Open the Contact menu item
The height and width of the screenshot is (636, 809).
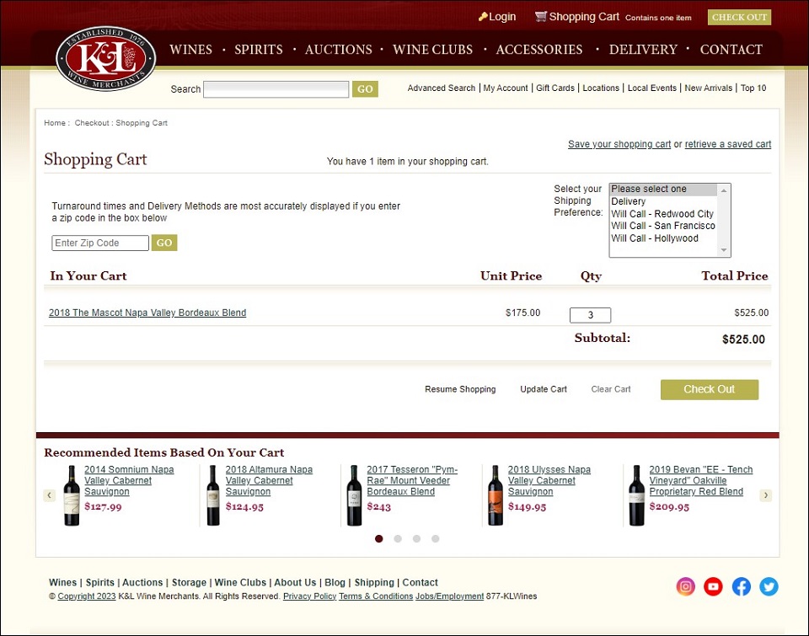coord(731,50)
